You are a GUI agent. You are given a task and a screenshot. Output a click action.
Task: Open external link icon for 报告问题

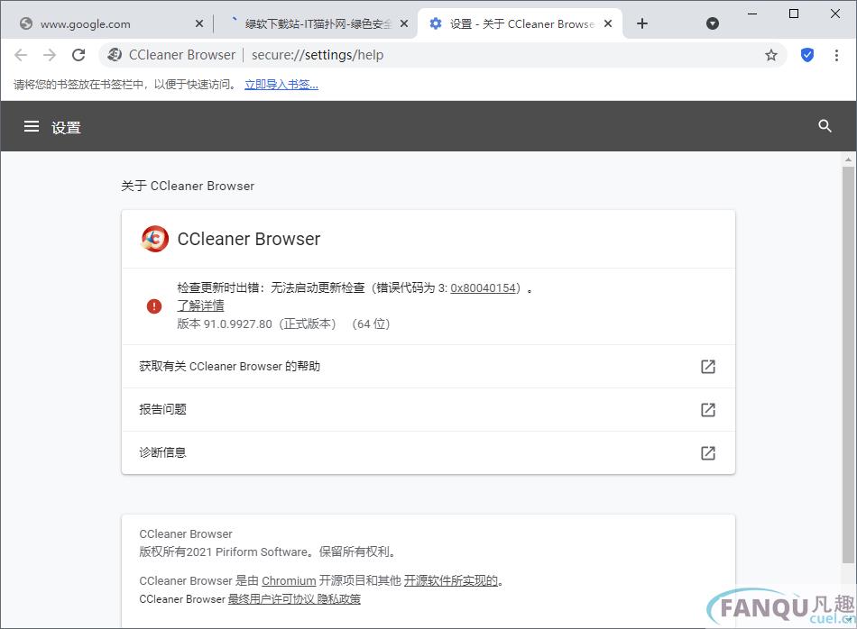click(x=708, y=409)
